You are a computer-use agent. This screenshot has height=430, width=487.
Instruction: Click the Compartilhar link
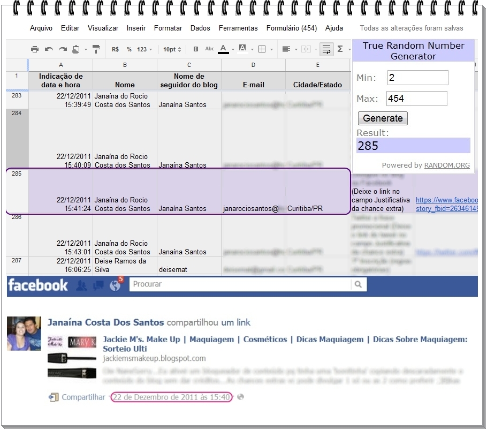point(83,397)
